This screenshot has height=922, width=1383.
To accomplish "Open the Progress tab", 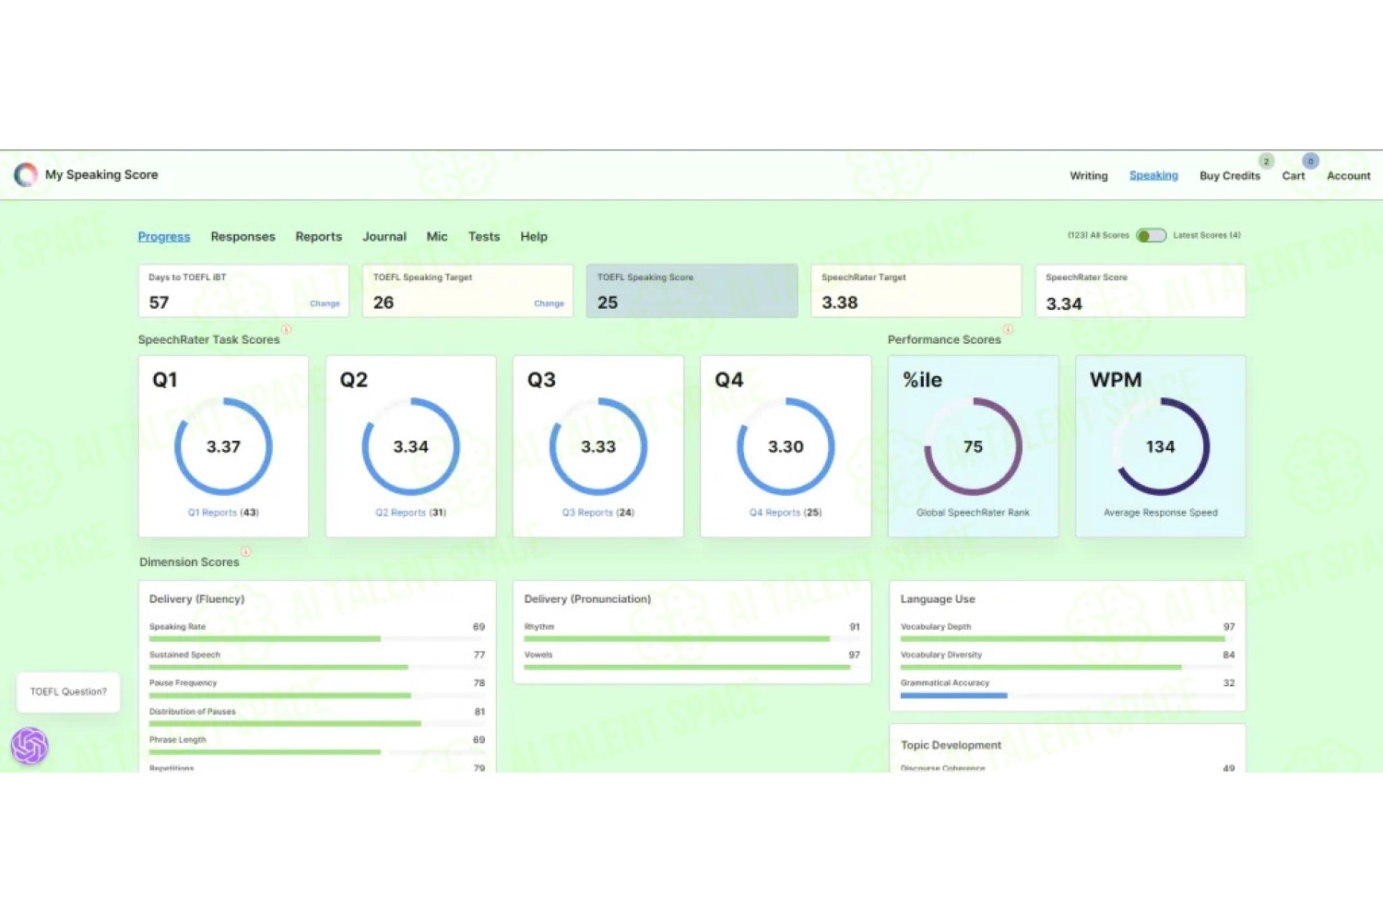I will [164, 237].
